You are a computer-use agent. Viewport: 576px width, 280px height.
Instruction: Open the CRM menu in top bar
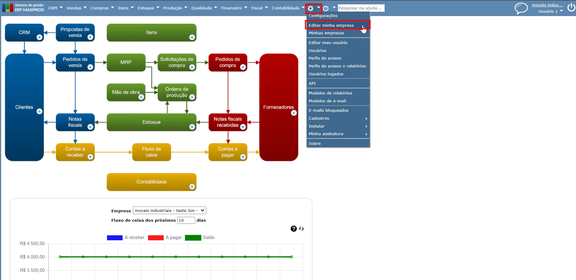pyautogui.click(x=55, y=8)
